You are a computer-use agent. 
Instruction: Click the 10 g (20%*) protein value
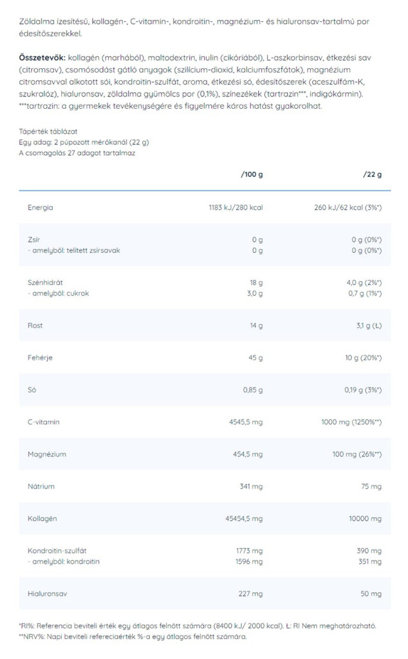point(360,358)
